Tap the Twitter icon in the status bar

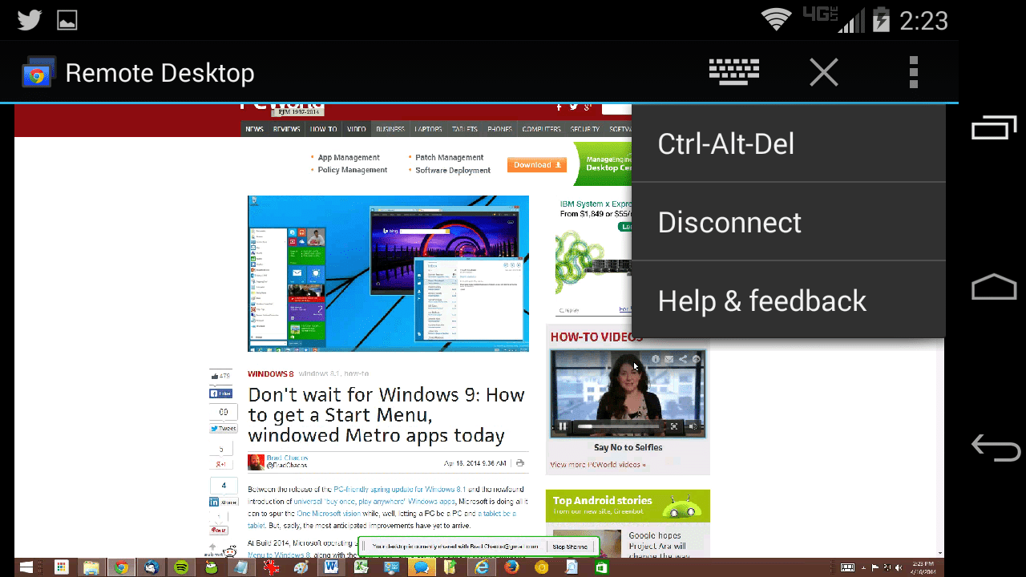tap(28, 19)
